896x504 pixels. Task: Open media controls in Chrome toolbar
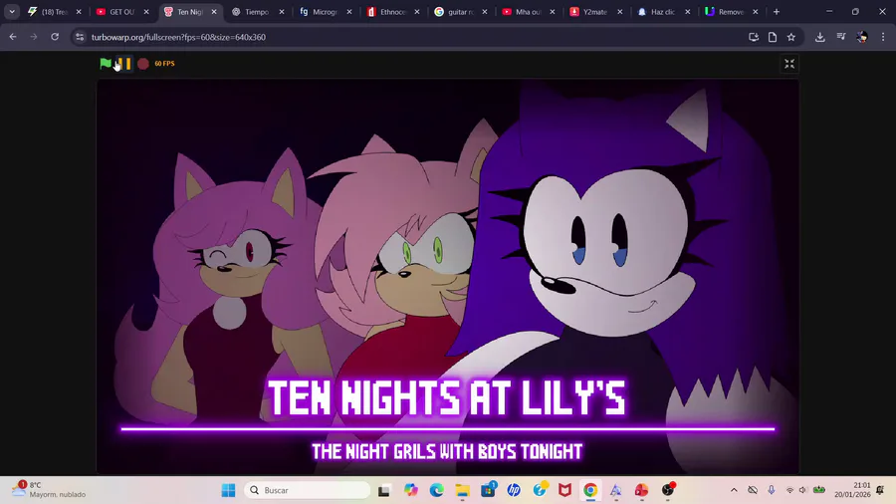pos(841,37)
